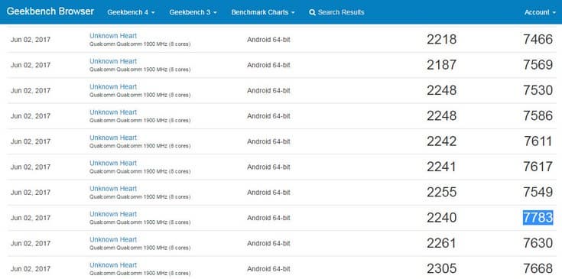Open Unknown Heart result scoring 7617

113,163
